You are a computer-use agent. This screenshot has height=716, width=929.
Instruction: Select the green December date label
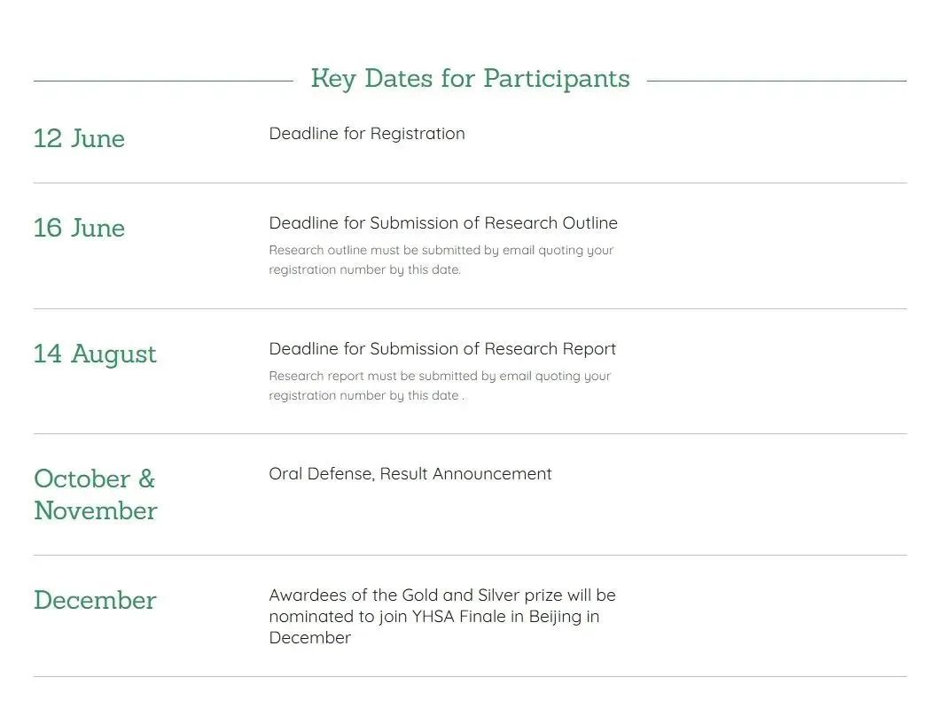[x=95, y=600]
